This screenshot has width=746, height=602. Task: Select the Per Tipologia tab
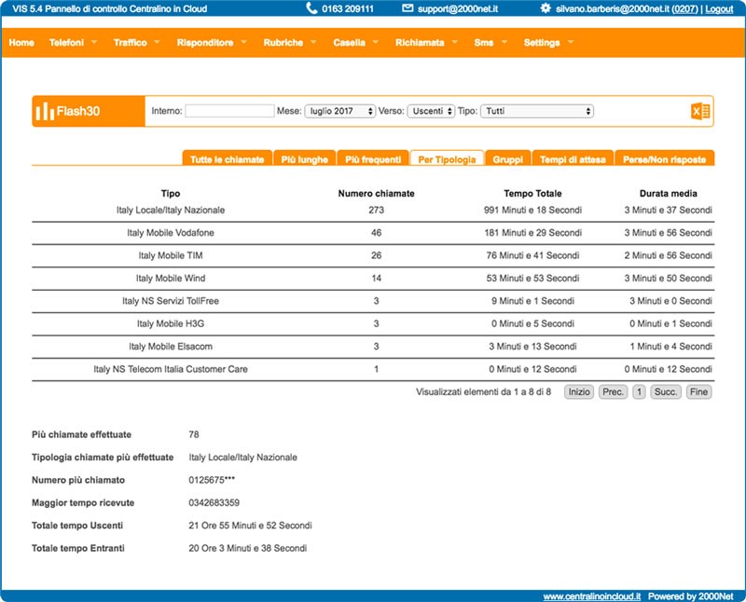(447, 158)
